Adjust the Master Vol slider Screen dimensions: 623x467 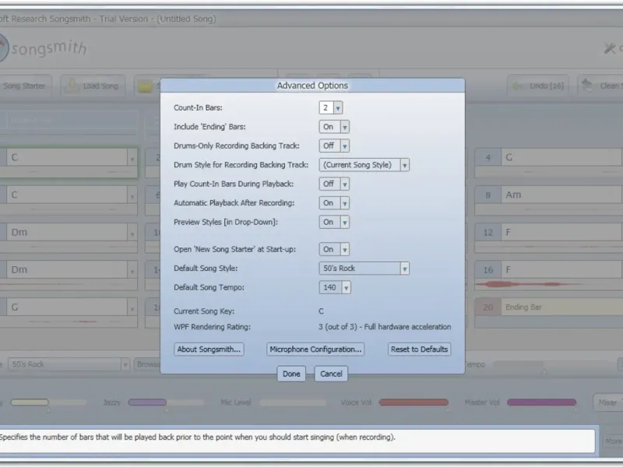[541, 402]
